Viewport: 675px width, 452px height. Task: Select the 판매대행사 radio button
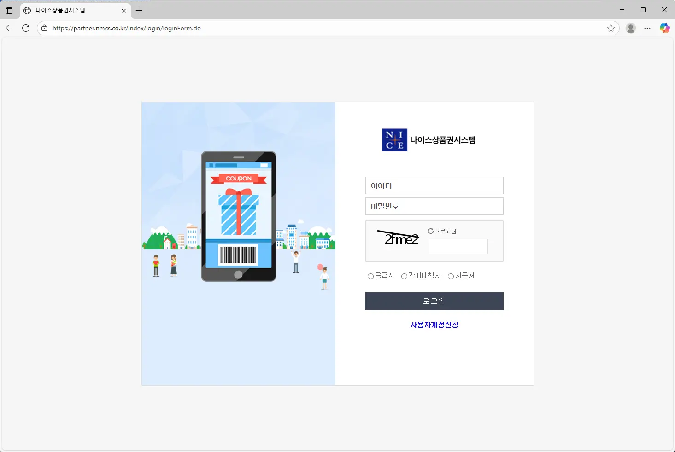(404, 276)
